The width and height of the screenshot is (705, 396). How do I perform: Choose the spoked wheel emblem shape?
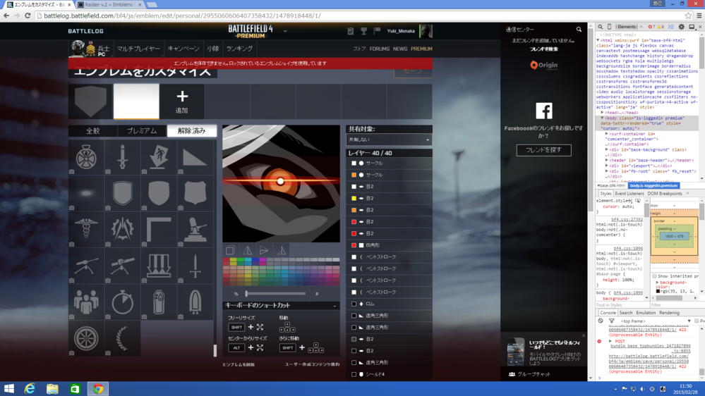pyautogui.click(x=86, y=338)
